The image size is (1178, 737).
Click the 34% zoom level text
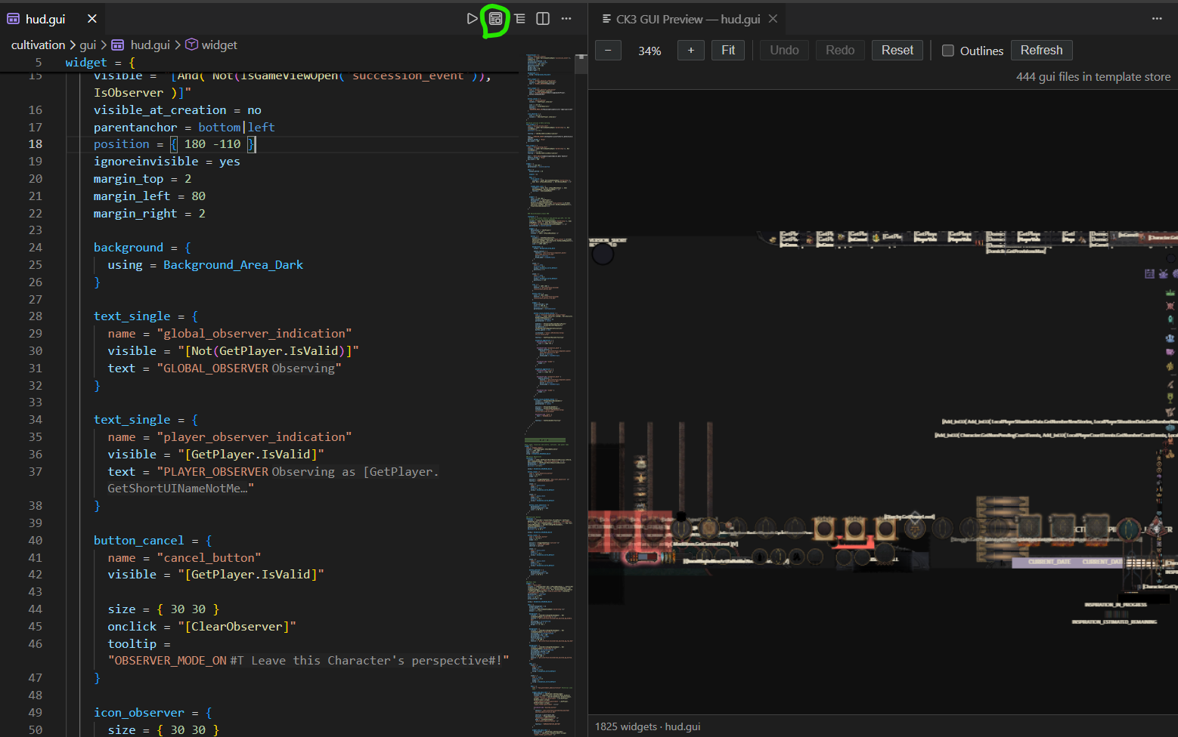649,51
